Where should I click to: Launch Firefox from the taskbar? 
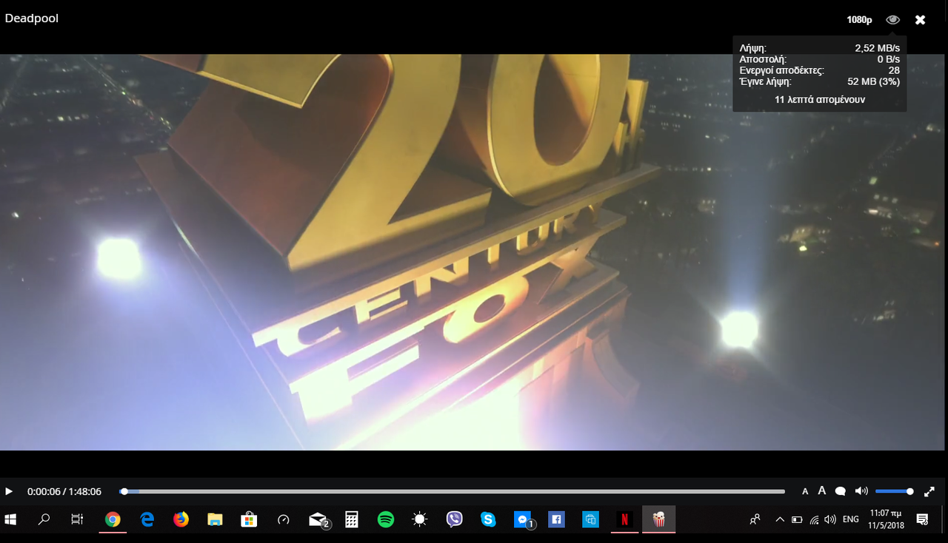tap(181, 519)
